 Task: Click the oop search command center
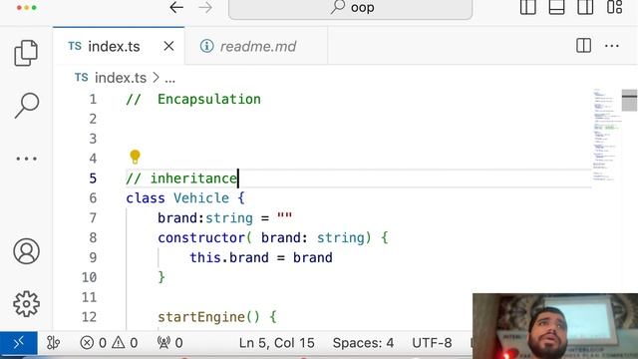tap(350, 8)
